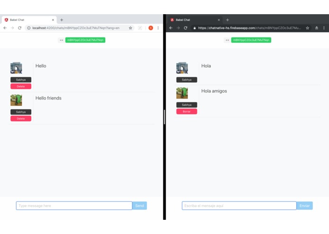Go back using << button in right chat
This screenshot has height=234, width=329.
(x=227, y=40)
